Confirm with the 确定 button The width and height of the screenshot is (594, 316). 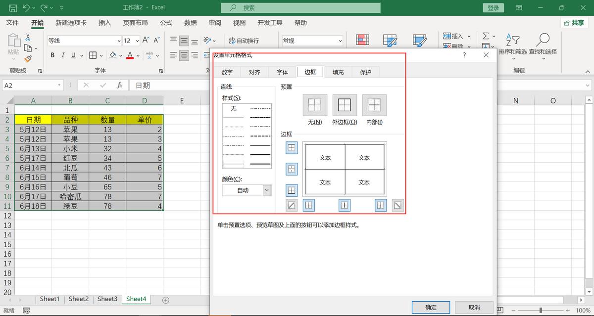click(x=430, y=307)
